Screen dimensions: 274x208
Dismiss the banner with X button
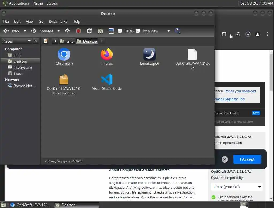click(x=225, y=159)
